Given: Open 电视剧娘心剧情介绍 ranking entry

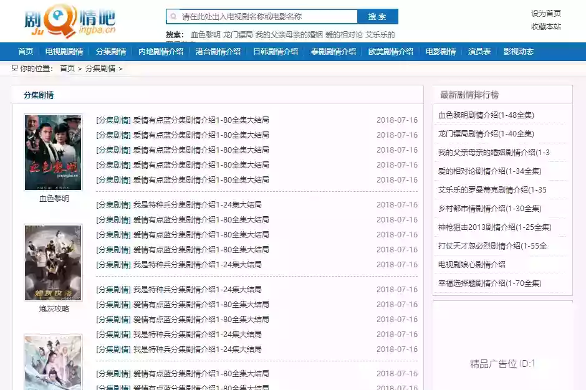Looking at the screenshot, I should point(472,265).
